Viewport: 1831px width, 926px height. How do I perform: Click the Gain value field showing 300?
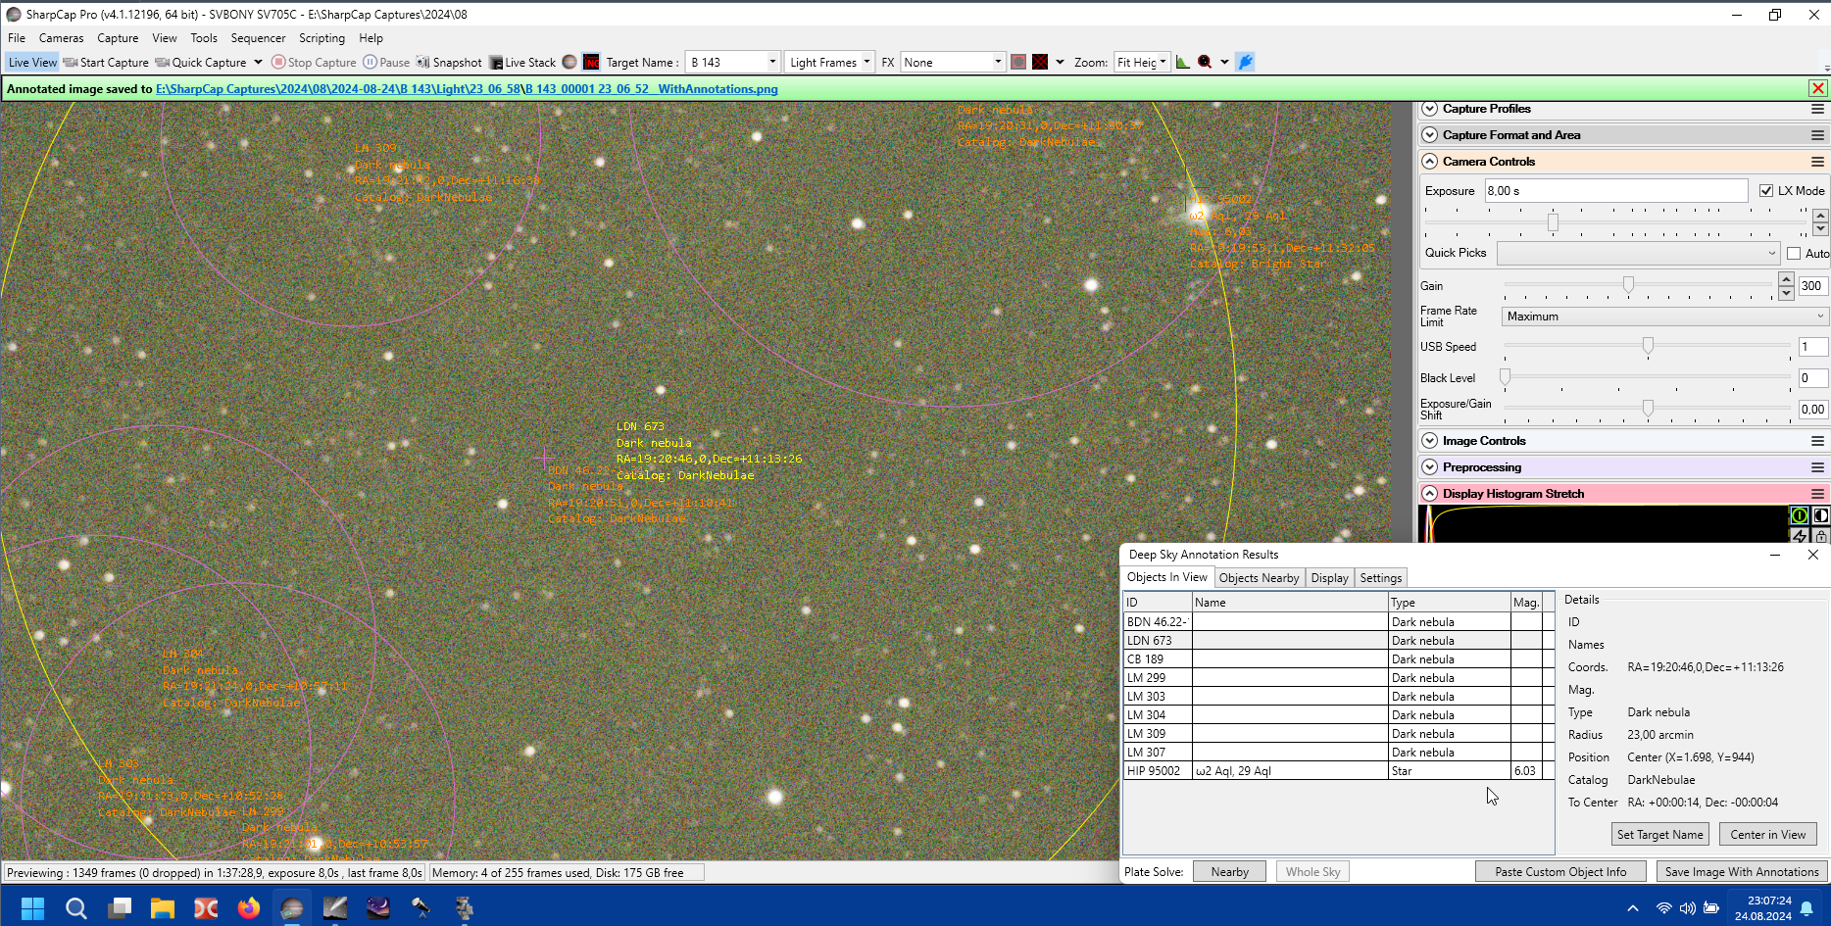tap(1813, 286)
